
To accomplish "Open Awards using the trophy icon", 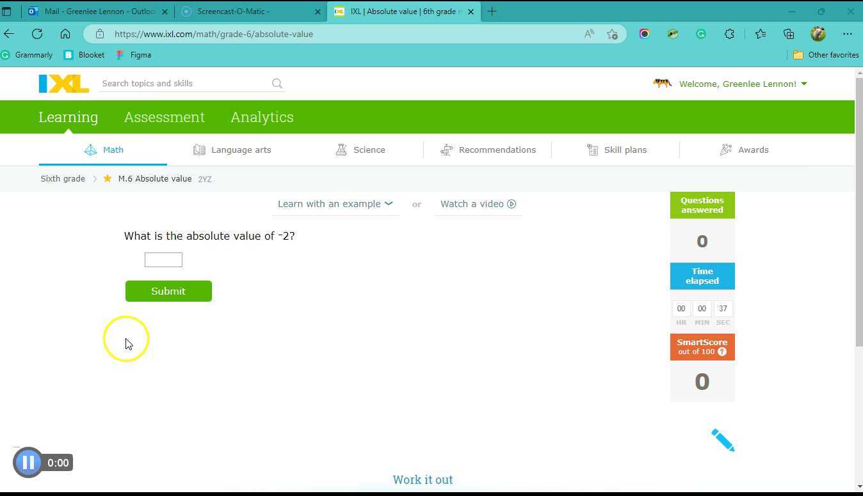I will [x=725, y=150].
